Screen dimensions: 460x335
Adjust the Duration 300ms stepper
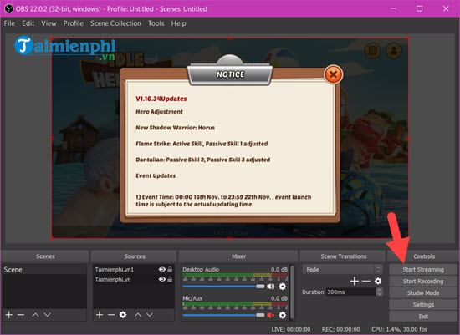[379, 292]
